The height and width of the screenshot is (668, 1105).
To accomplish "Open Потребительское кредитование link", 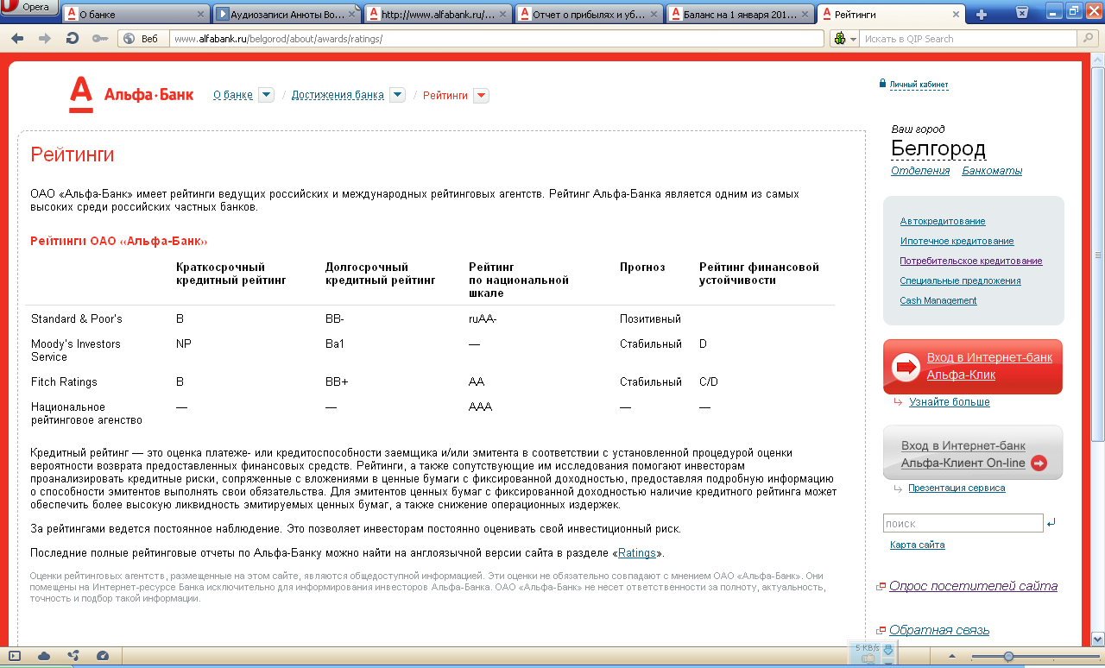I will point(971,261).
